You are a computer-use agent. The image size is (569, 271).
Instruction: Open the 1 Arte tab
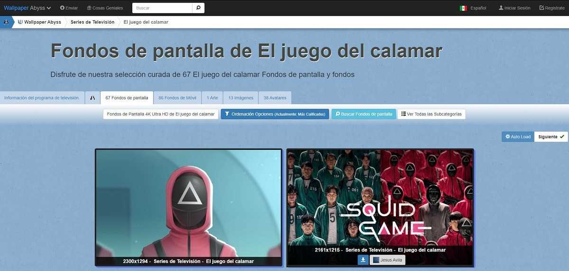[x=212, y=98]
